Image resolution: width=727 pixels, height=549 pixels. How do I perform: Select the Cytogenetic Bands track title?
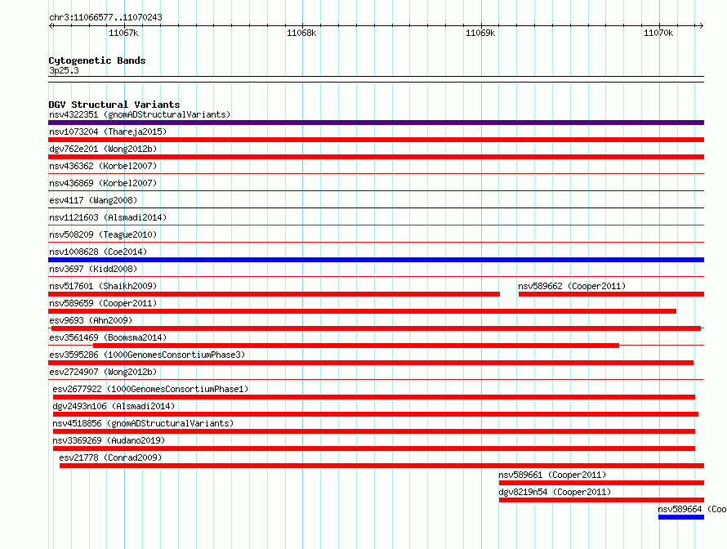coord(97,60)
